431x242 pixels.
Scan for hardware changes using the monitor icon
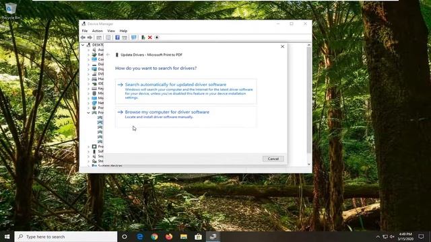[x=133, y=38]
